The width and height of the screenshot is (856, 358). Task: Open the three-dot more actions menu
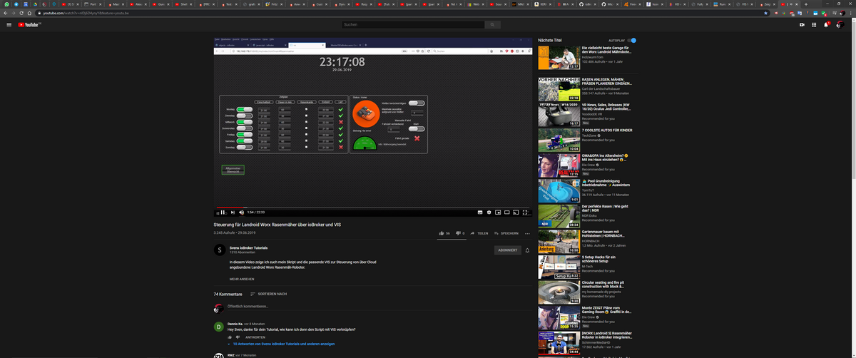(x=528, y=233)
